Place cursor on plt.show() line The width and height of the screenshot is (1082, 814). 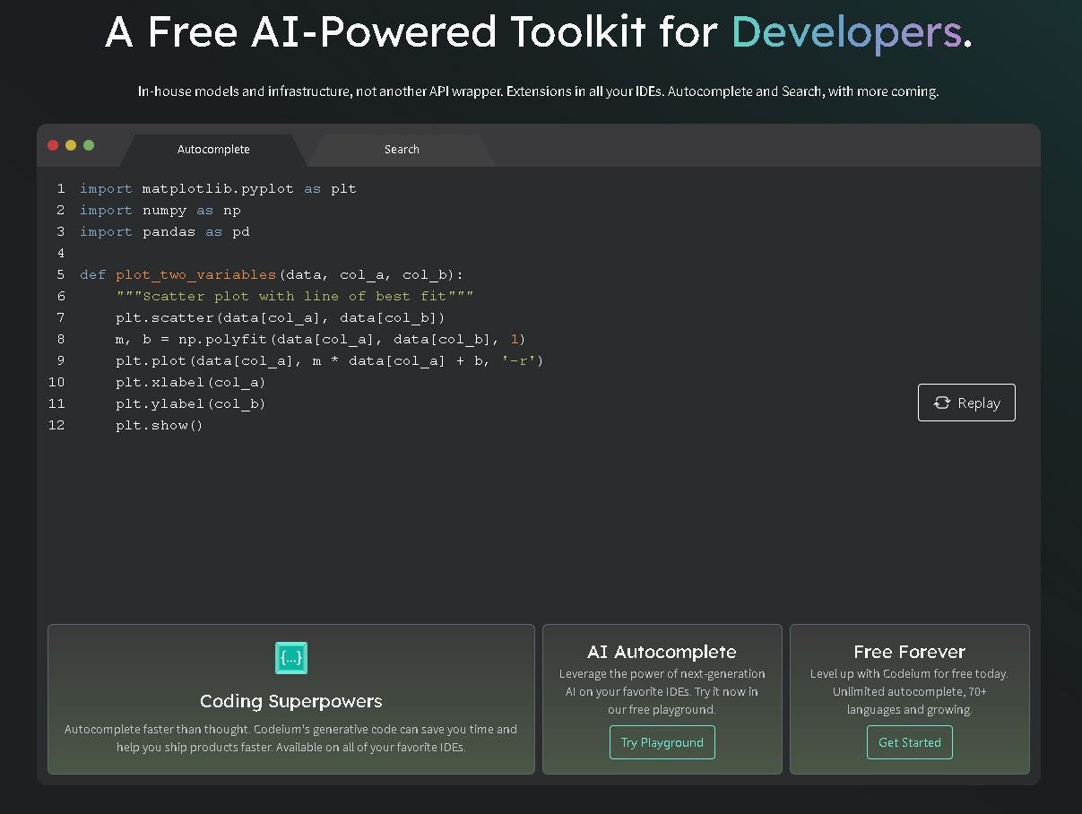[x=160, y=425]
